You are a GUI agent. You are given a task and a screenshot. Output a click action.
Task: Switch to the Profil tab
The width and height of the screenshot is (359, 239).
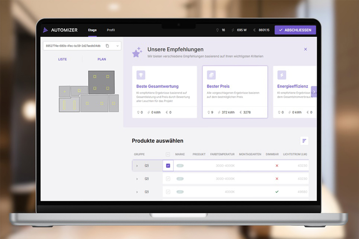pyautogui.click(x=111, y=30)
